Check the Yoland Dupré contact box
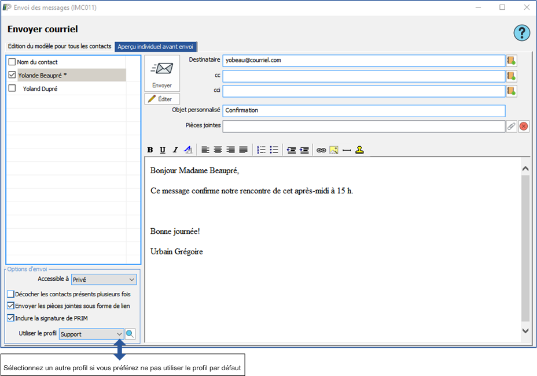Image resolution: width=537 pixels, height=376 pixels. click(x=12, y=88)
